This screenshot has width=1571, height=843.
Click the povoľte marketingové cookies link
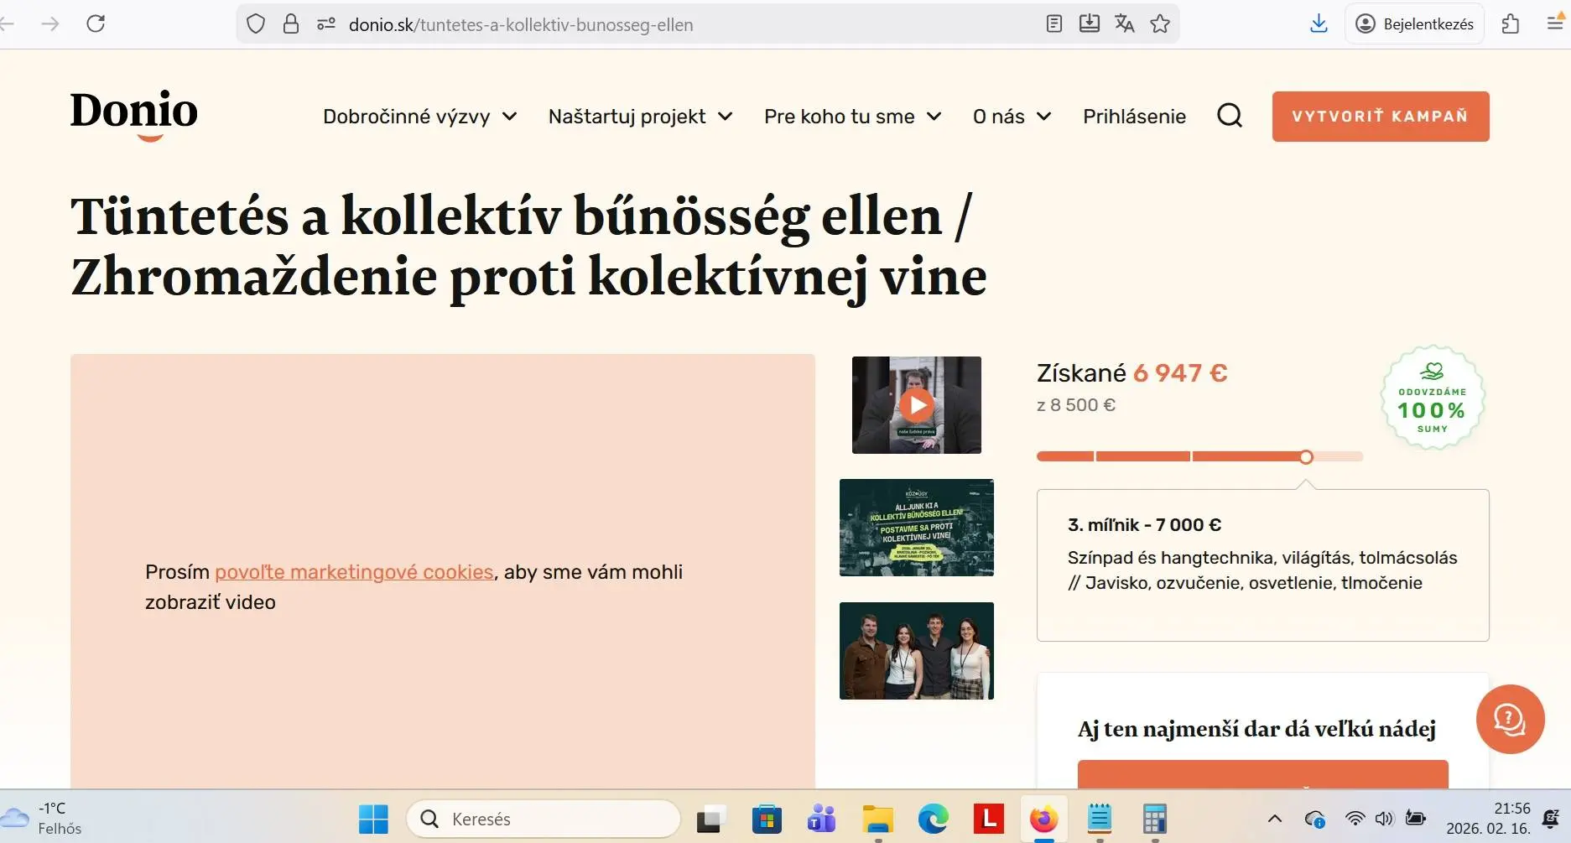pyautogui.click(x=354, y=572)
